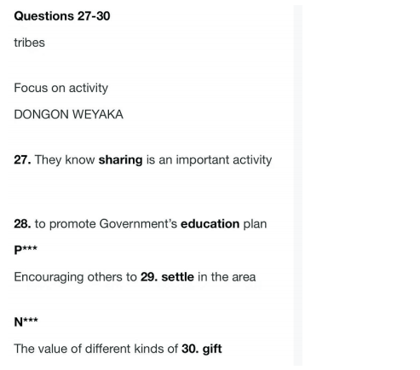Click question number 27
420x370 pixels.
pyautogui.click(x=22, y=160)
